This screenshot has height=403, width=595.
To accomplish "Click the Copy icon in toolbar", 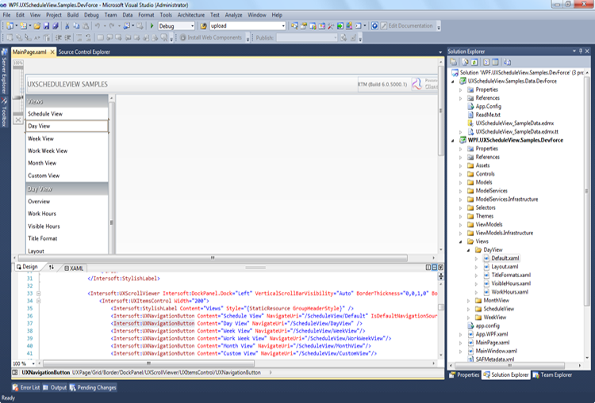I will click(x=76, y=26).
